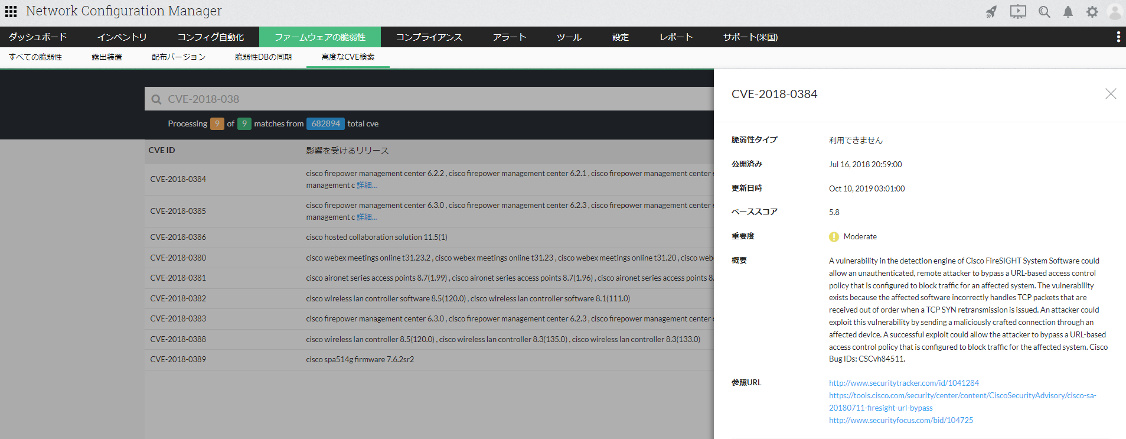
Task: Click the CVE search input field
Action: click(x=429, y=99)
